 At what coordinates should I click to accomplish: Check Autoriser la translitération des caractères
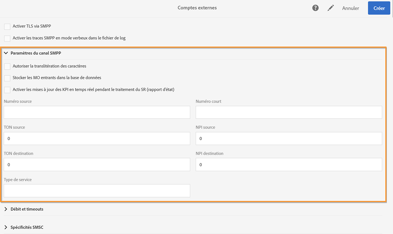(x=7, y=67)
